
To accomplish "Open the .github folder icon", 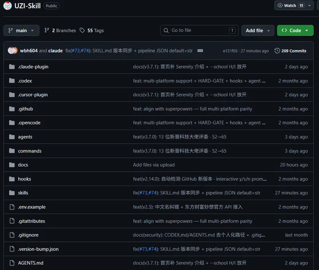I will pos(12,109).
